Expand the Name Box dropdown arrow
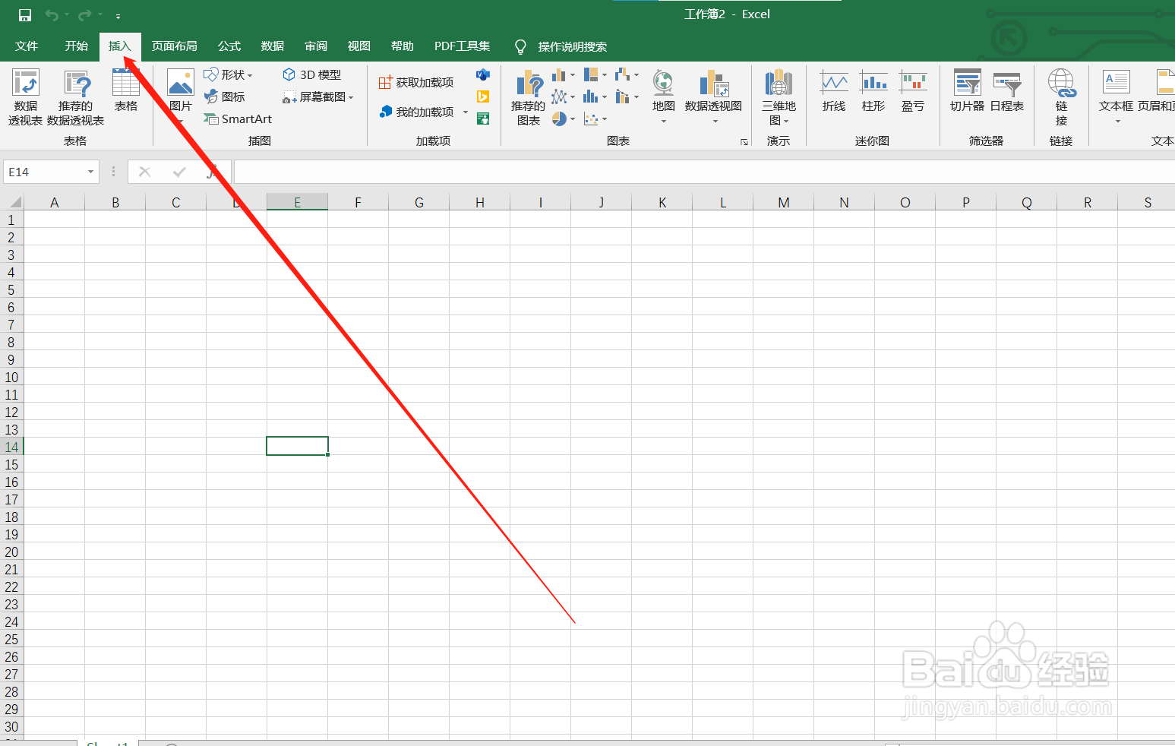Viewport: 1175px width, 746px height. coord(91,172)
